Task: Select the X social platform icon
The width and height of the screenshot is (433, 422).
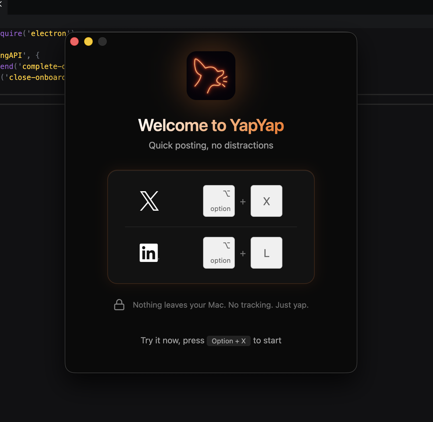Action: click(x=149, y=201)
